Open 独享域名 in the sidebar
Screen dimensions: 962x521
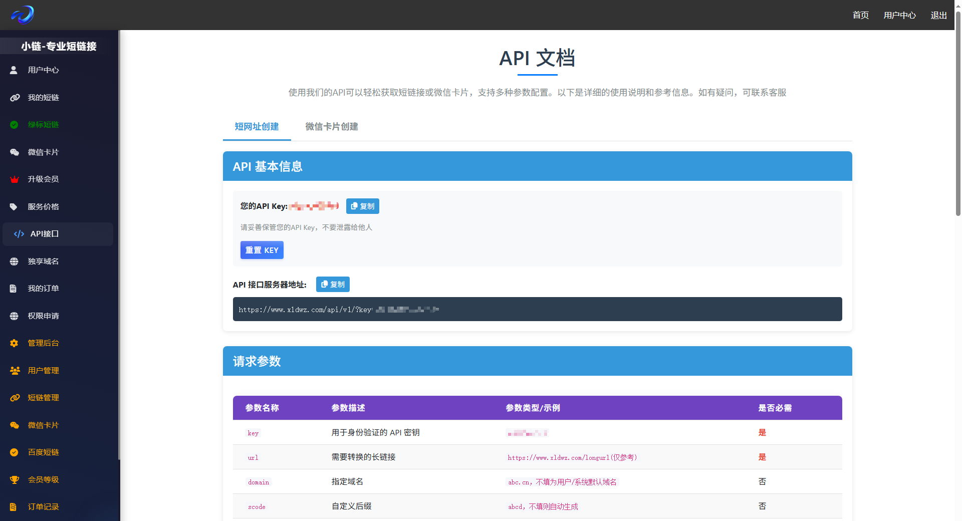pos(43,262)
